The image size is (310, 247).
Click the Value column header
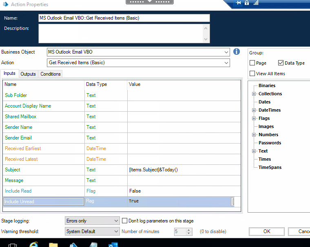pos(184,84)
